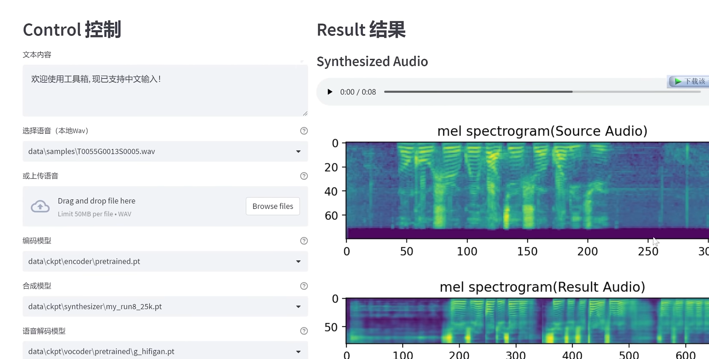709x359 pixels.
Task: Click the 语音解码模型 label
Action: [44, 331]
